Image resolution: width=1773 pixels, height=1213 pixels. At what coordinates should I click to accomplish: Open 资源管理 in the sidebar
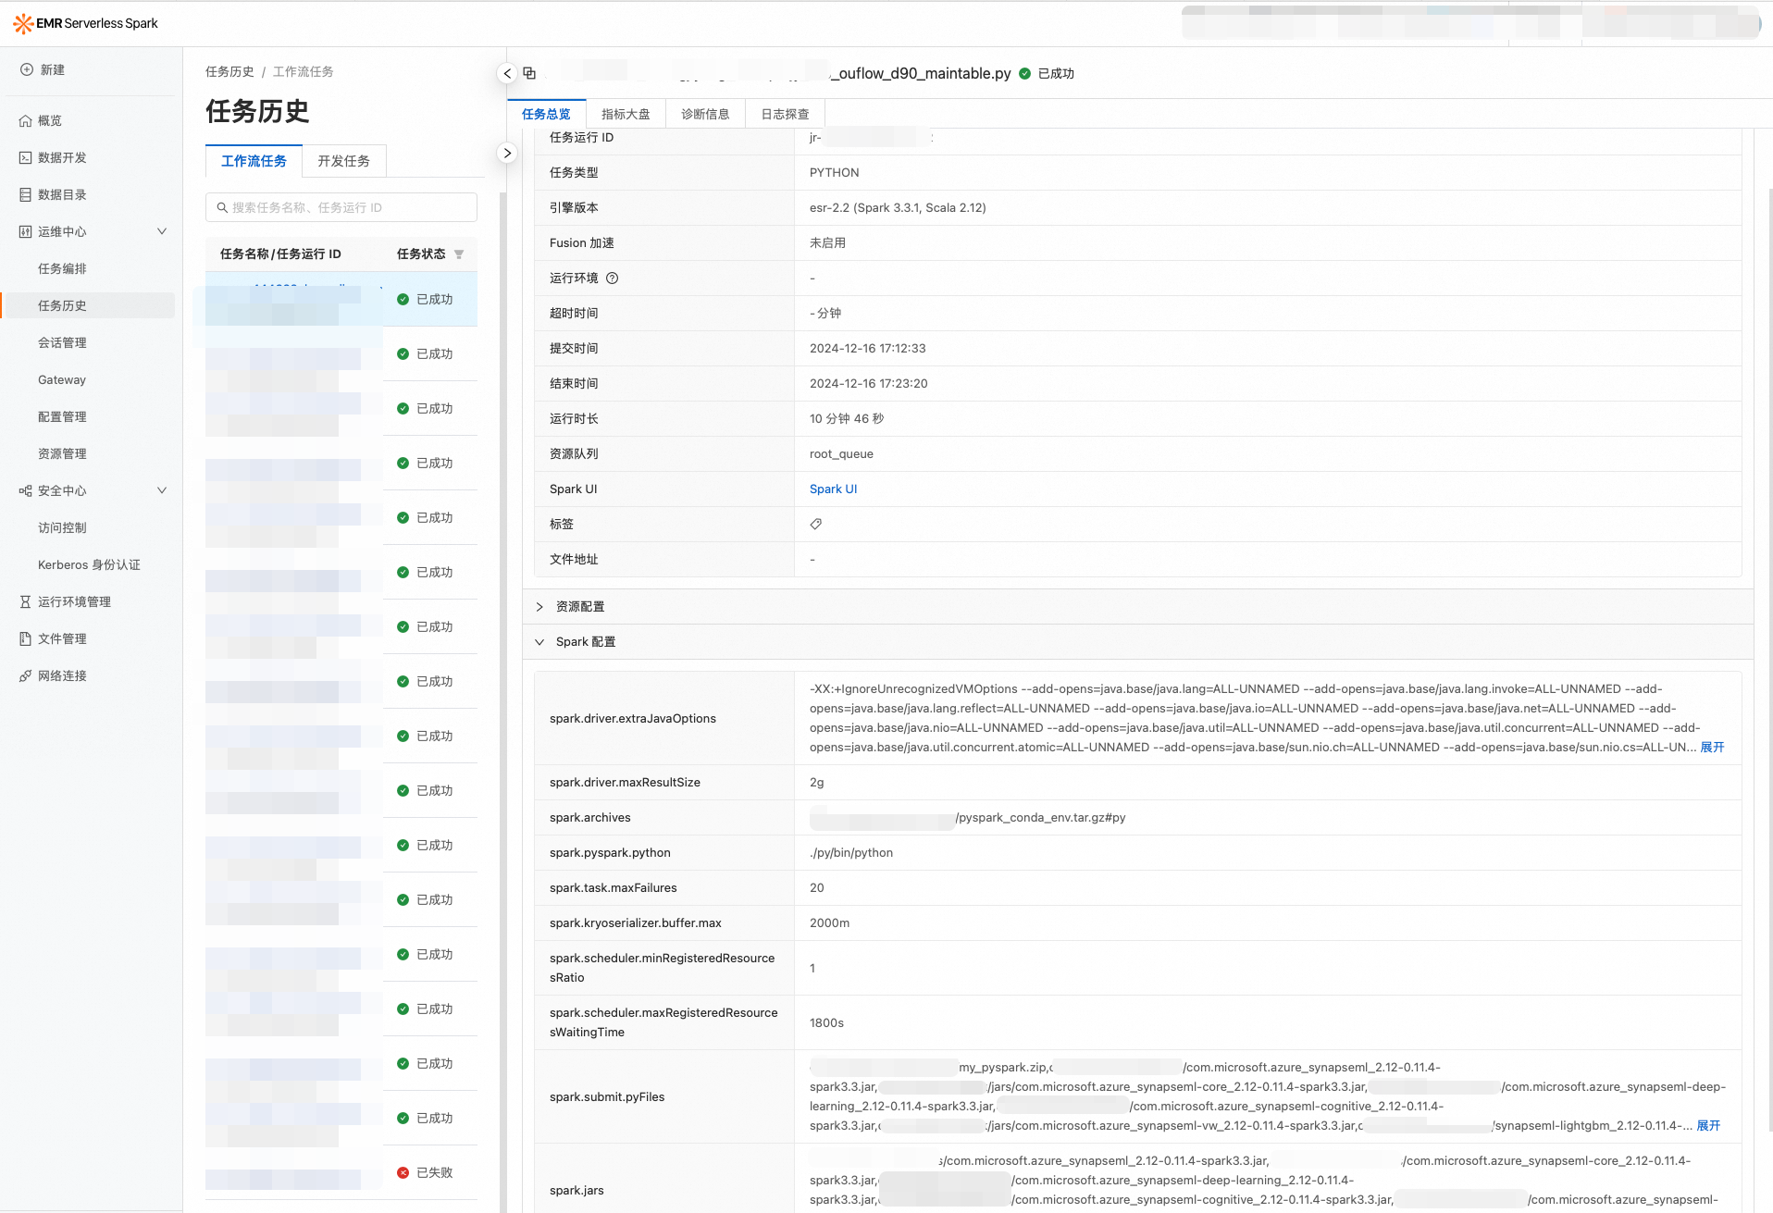coord(62,454)
